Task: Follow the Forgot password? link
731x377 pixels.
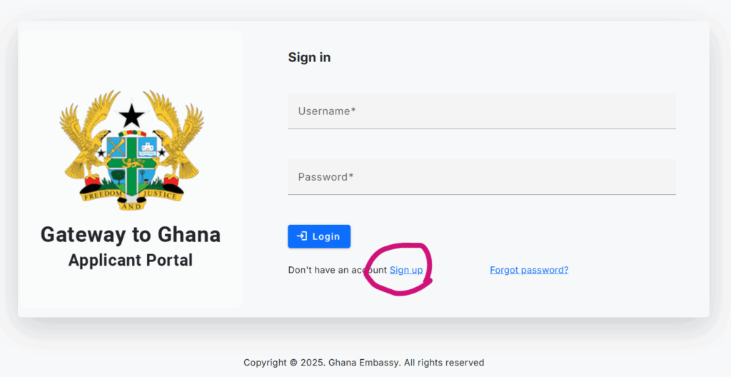Action: [x=529, y=270]
